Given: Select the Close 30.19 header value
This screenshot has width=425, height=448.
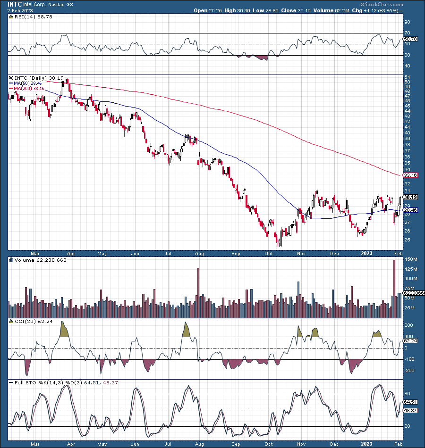Looking at the screenshot, I should (296, 10).
